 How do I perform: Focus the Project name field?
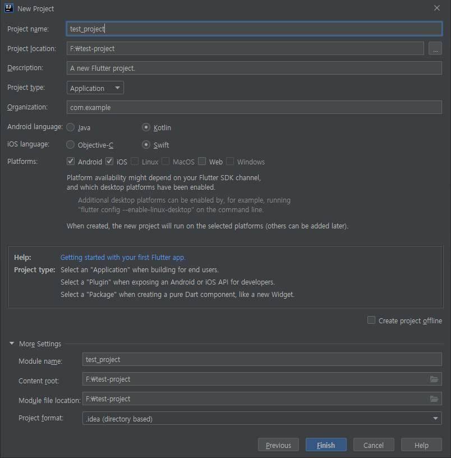(254, 29)
